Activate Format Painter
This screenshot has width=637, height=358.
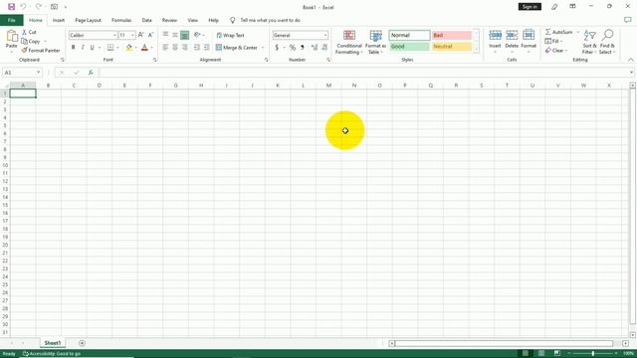pyautogui.click(x=41, y=51)
